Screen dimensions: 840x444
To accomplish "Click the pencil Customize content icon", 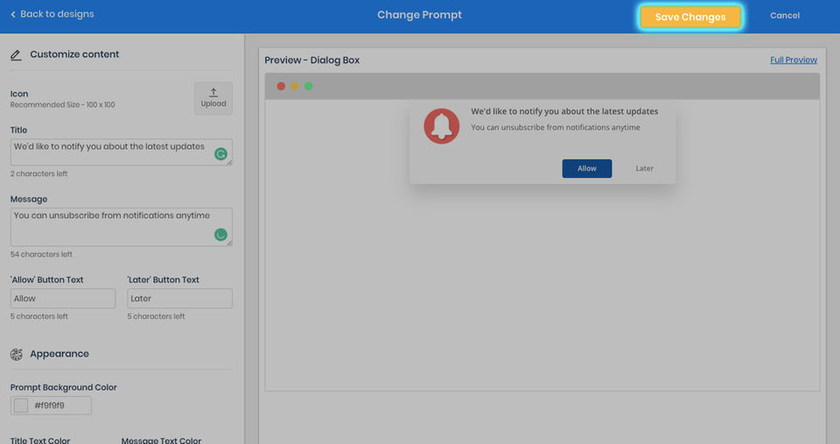I will pyautogui.click(x=16, y=54).
